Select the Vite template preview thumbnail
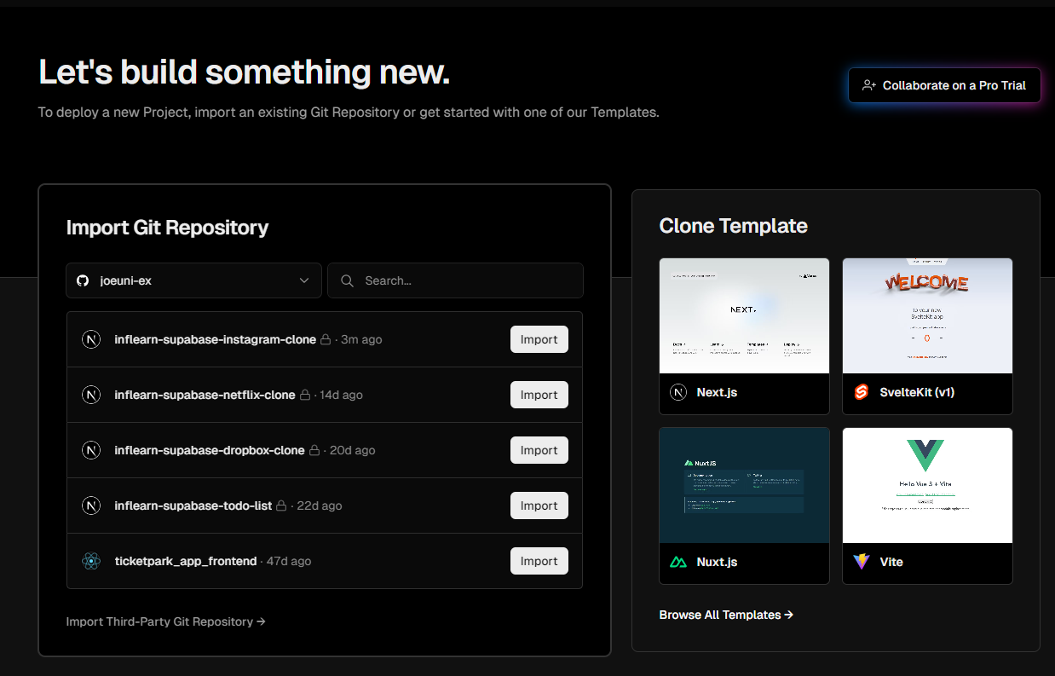The image size is (1055, 676). (x=927, y=485)
